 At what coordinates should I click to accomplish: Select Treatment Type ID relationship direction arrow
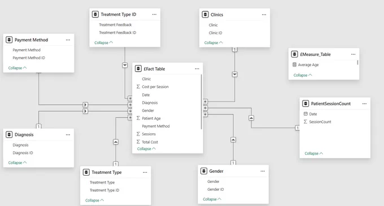click(125, 65)
